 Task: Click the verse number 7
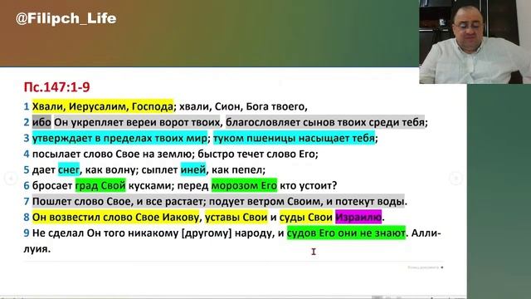(27, 201)
